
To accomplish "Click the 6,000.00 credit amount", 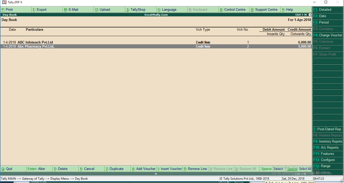I will pos(305,42).
